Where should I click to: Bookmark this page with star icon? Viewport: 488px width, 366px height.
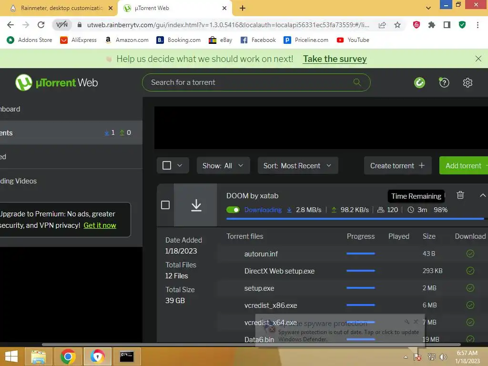[x=397, y=25]
